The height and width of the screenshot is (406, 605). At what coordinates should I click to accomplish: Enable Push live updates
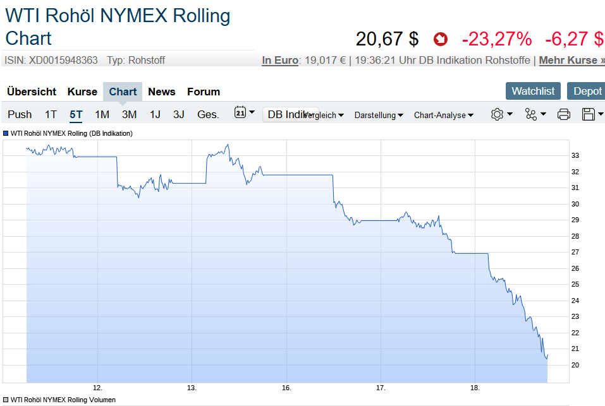pyautogui.click(x=20, y=114)
